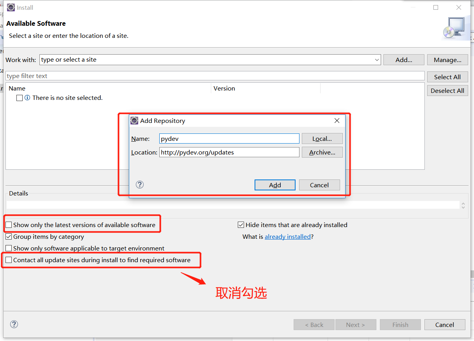Screen dimensions: 474x341
Task: Click the Eclipse icon in Add Repository title bar
Action: tap(134, 121)
